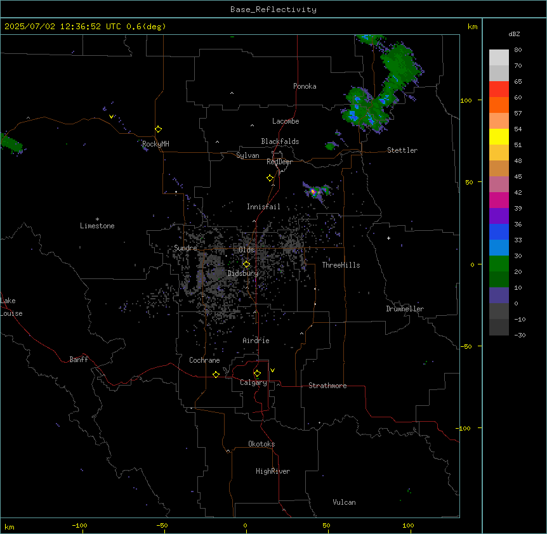Click the yellow diamond marker between Olds and Didsbury
Image resolution: width=547 pixels, height=534 pixels.
point(247,264)
